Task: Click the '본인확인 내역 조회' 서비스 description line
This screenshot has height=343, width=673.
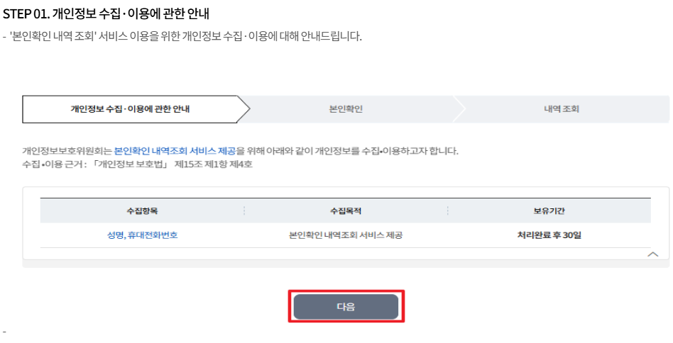Action: (x=185, y=36)
